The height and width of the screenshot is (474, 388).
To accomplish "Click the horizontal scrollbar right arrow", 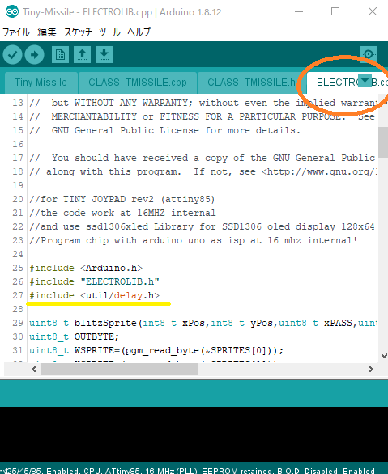I will click(x=371, y=369).
